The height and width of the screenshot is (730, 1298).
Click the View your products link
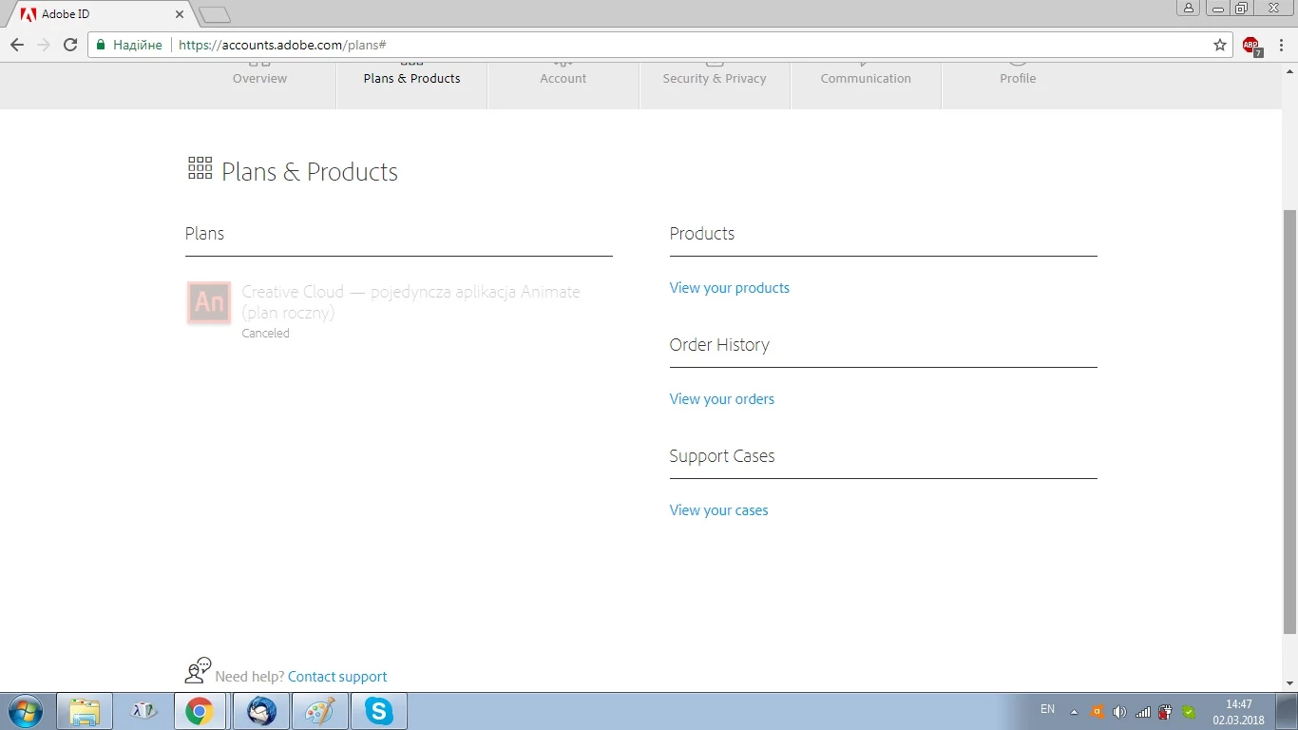729,288
